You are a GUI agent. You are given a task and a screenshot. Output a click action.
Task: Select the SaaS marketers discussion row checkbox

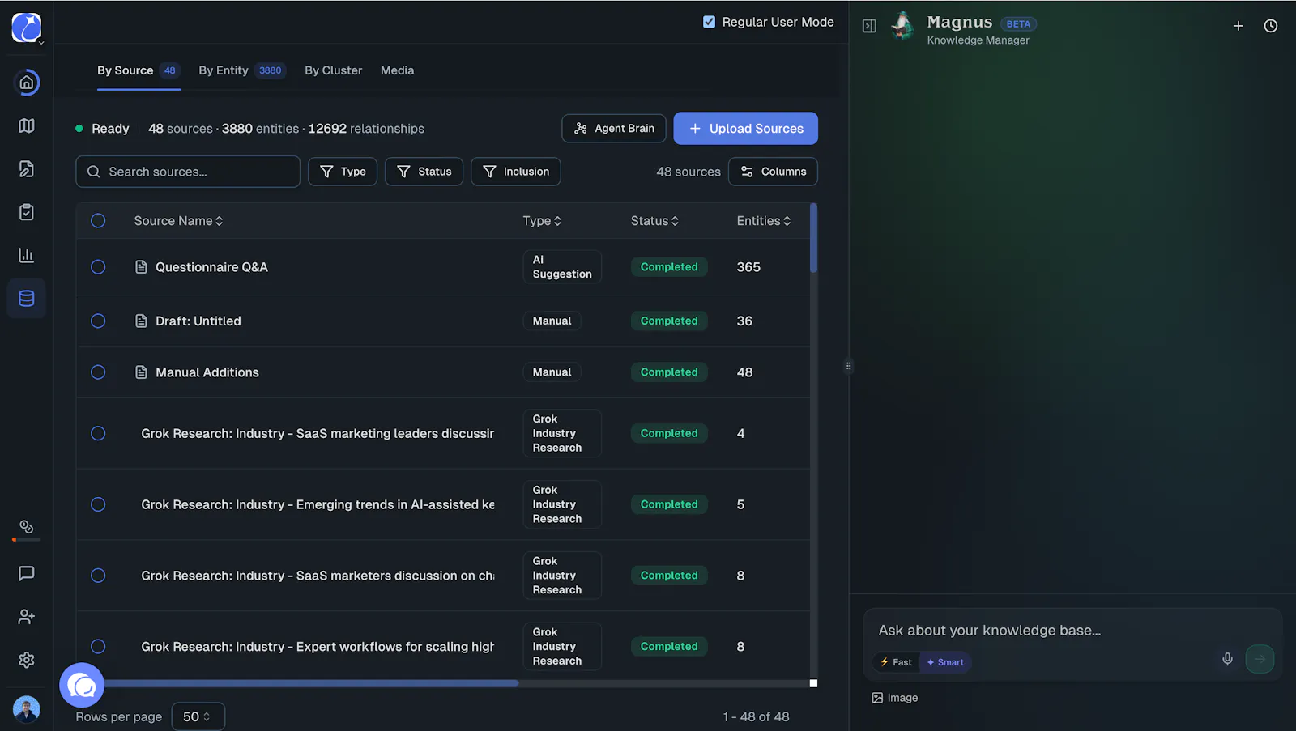(98, 576)
